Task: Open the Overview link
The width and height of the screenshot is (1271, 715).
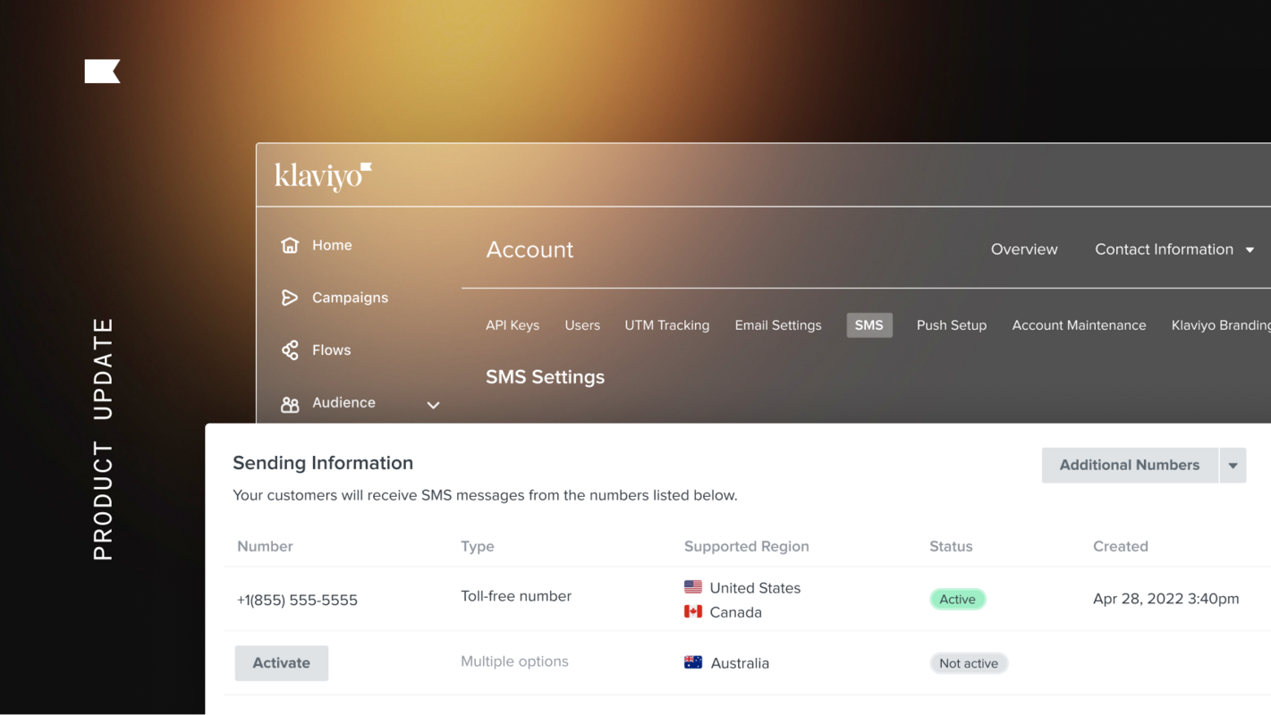Action: [1024, 249]
